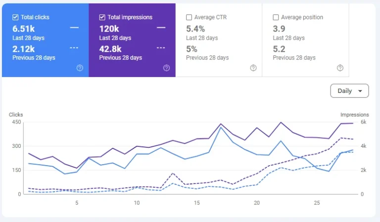Click the 5.4% Average CTR value

[x=195, y=28]
